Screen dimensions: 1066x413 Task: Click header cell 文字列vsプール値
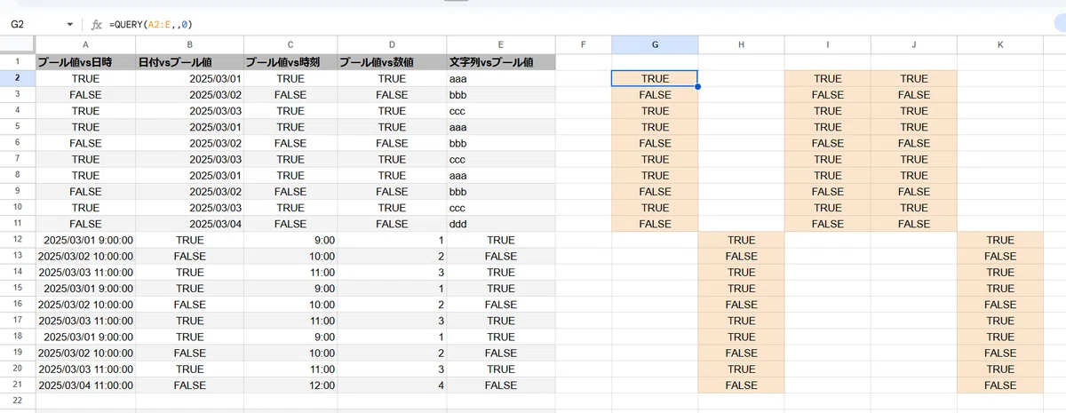501,62
